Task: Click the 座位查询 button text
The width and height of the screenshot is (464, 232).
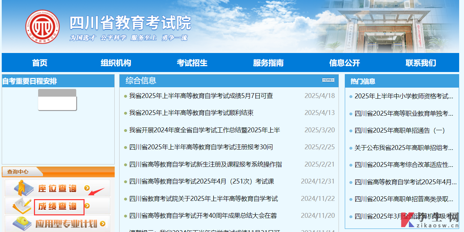Action: pos(57,188)
